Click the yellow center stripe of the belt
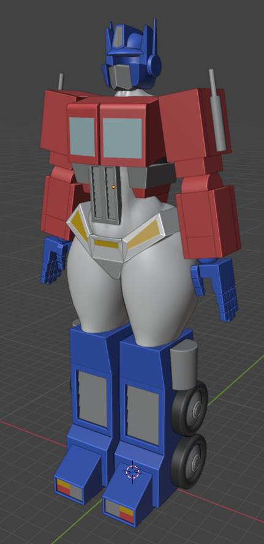 point(107,244)
